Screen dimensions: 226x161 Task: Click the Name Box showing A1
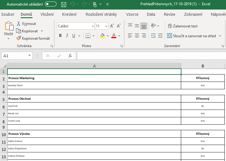point(14,56)
